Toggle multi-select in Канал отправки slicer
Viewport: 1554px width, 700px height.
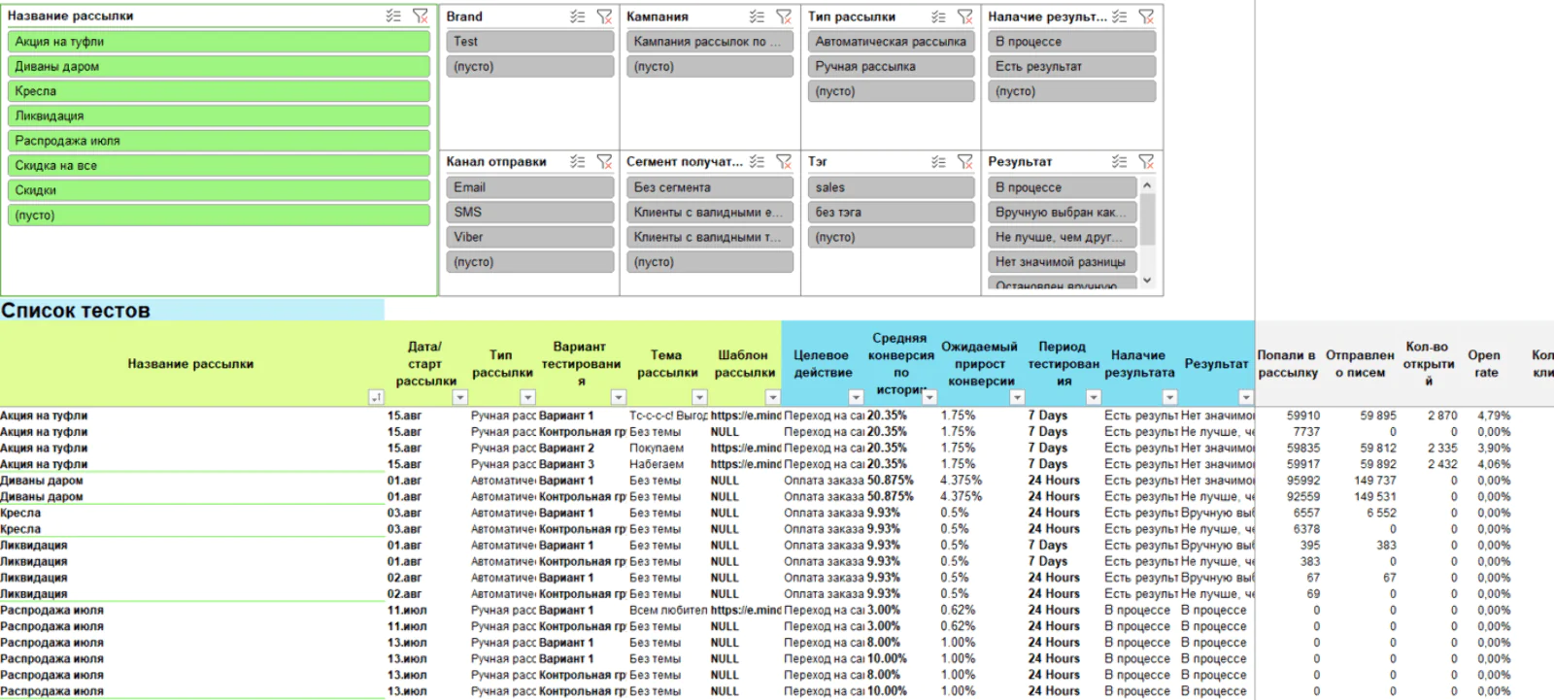(577, 162)
